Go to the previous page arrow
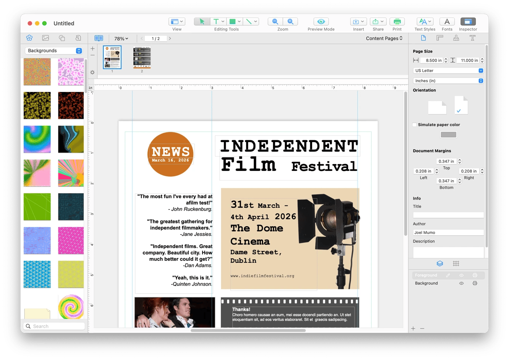 point(142,38)
